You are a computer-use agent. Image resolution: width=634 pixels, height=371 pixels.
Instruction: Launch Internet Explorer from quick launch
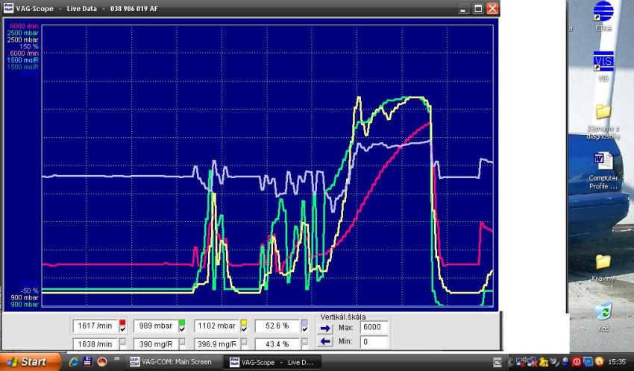[x=74, y=362]
